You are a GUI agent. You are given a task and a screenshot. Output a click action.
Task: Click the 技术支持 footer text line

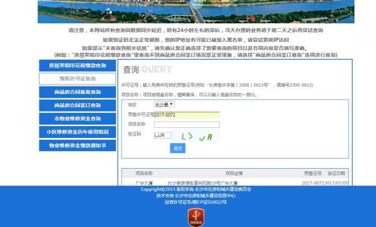point(196,196)
